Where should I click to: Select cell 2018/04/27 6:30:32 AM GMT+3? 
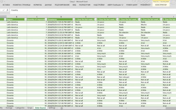click(x=61, y=41)
